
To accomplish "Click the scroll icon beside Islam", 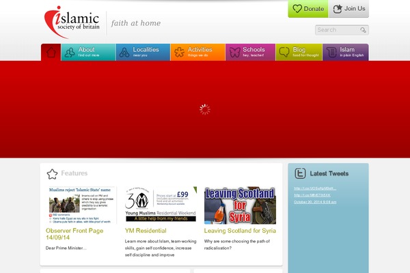I will click(331, 53).
